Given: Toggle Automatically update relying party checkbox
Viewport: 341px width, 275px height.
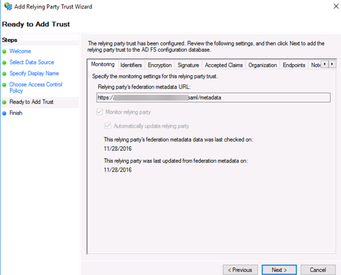Looking at the screenshot, I should tap(107, 126).
